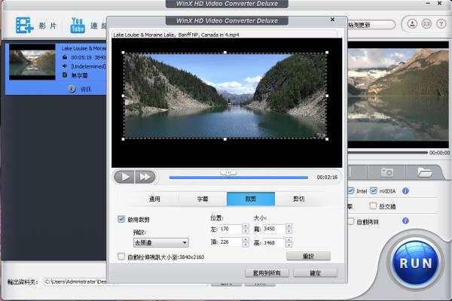Click the height size input field
Image resolution: width=452 pixels, height=301 pixels.
coord(273,242)
